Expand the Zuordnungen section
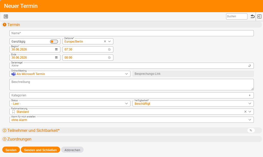263x157 pixels. pyautogui.click(x=131, y=139)
